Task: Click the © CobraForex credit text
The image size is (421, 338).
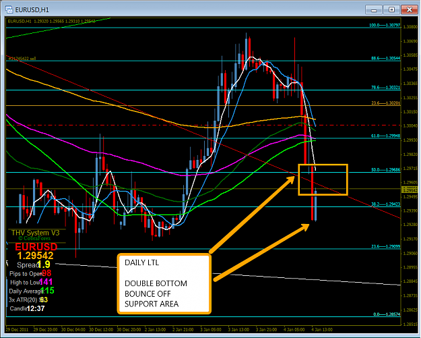Action: (34, 238)
